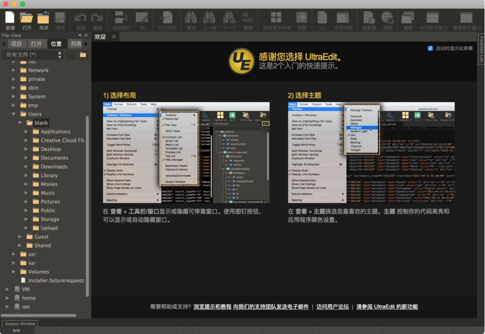Click the ... button beside file filter

pos(70,55)
